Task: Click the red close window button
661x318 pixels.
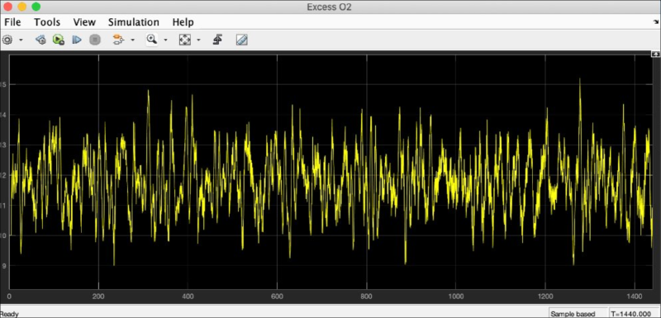Action: click(x=7, y=7)
